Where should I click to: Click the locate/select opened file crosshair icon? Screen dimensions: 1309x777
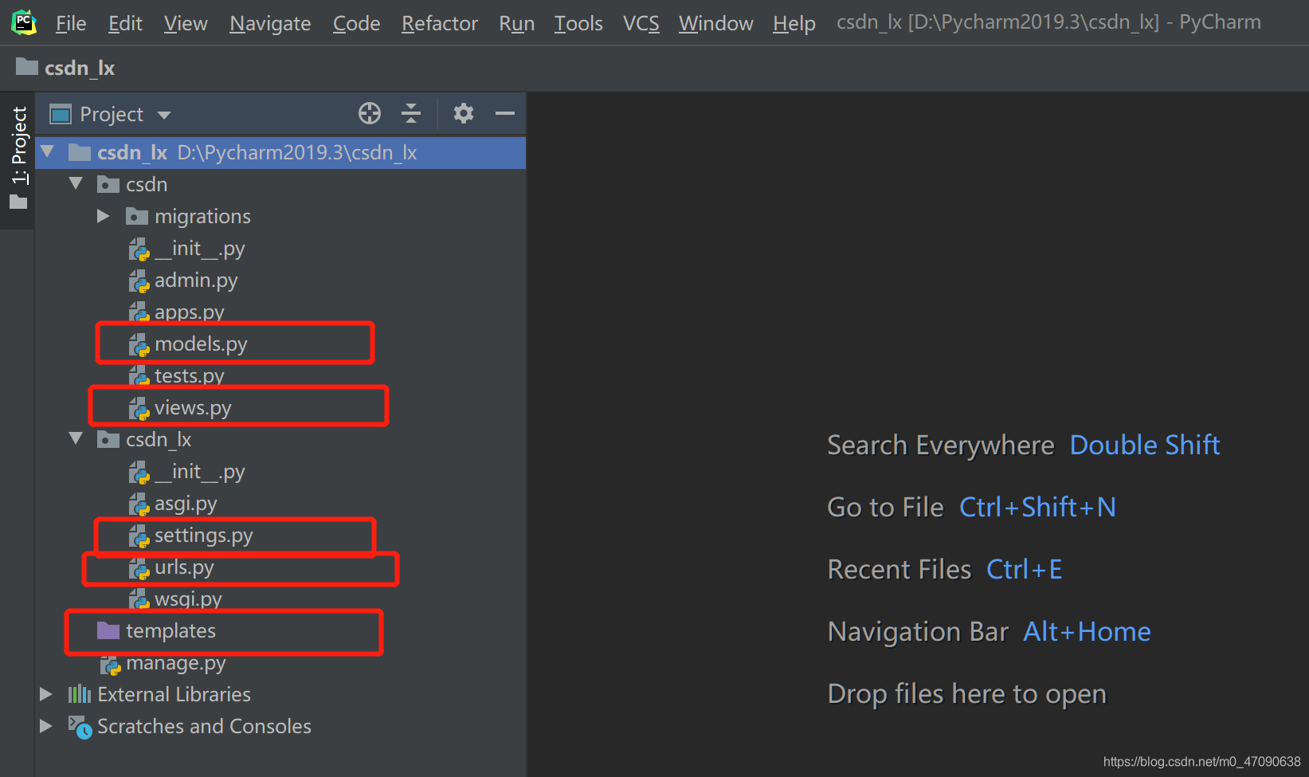370,113
